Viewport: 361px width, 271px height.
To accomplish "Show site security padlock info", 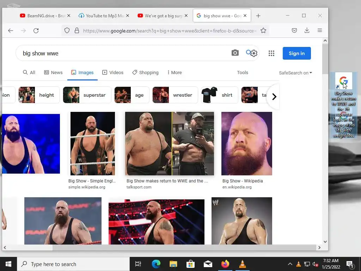I will tap(77, 30).
